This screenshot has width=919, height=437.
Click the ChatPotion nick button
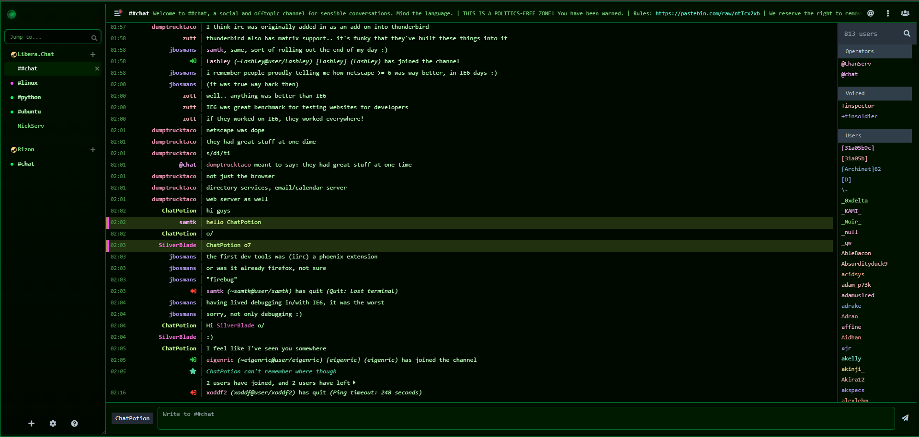click(132, 418)
